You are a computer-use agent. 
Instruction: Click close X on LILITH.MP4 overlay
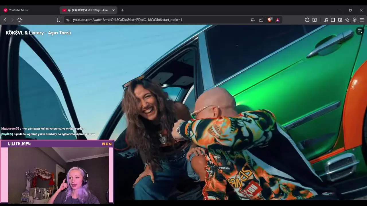tap(110, 144)
